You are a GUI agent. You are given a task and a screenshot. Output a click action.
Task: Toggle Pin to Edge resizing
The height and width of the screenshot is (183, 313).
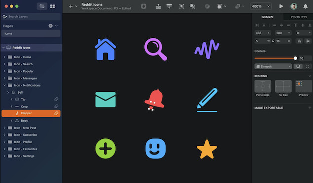tap(263, 86)
